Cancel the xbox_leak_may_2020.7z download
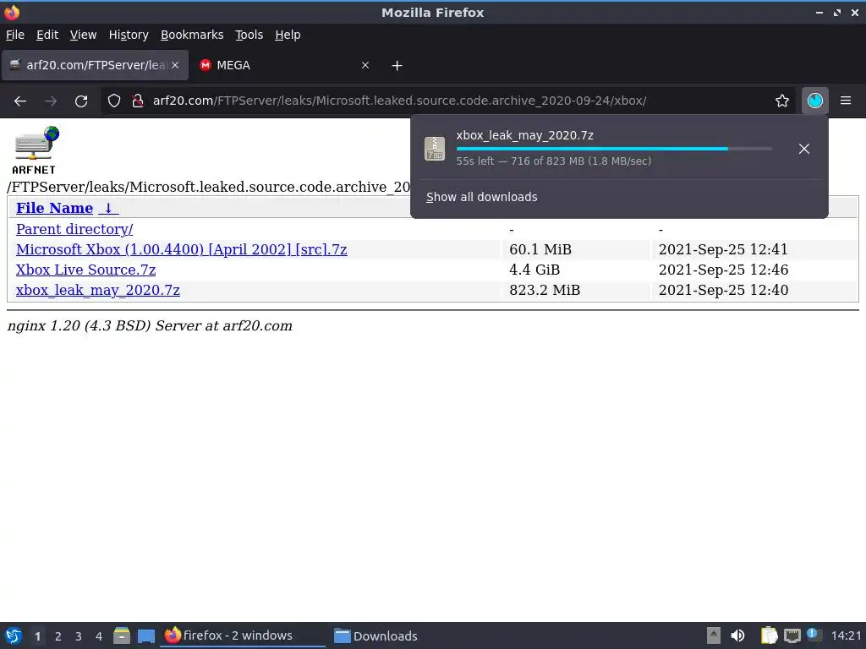 coord(804,149)
